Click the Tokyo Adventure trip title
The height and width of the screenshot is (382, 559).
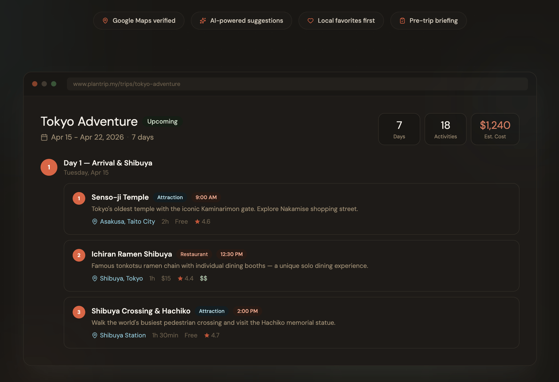pyautogui.click(x=89, y=121)
